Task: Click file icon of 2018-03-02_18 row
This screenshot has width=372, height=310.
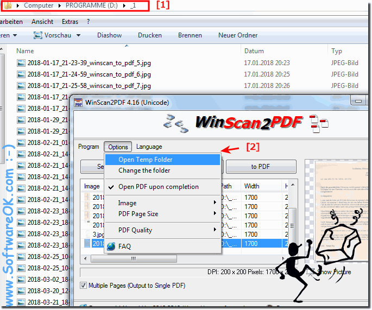Action: pos(21,279)
